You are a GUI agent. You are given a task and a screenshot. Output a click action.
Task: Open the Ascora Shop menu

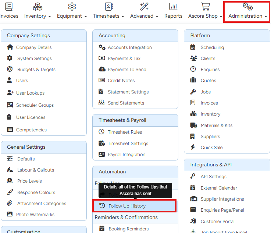point(205,16)
